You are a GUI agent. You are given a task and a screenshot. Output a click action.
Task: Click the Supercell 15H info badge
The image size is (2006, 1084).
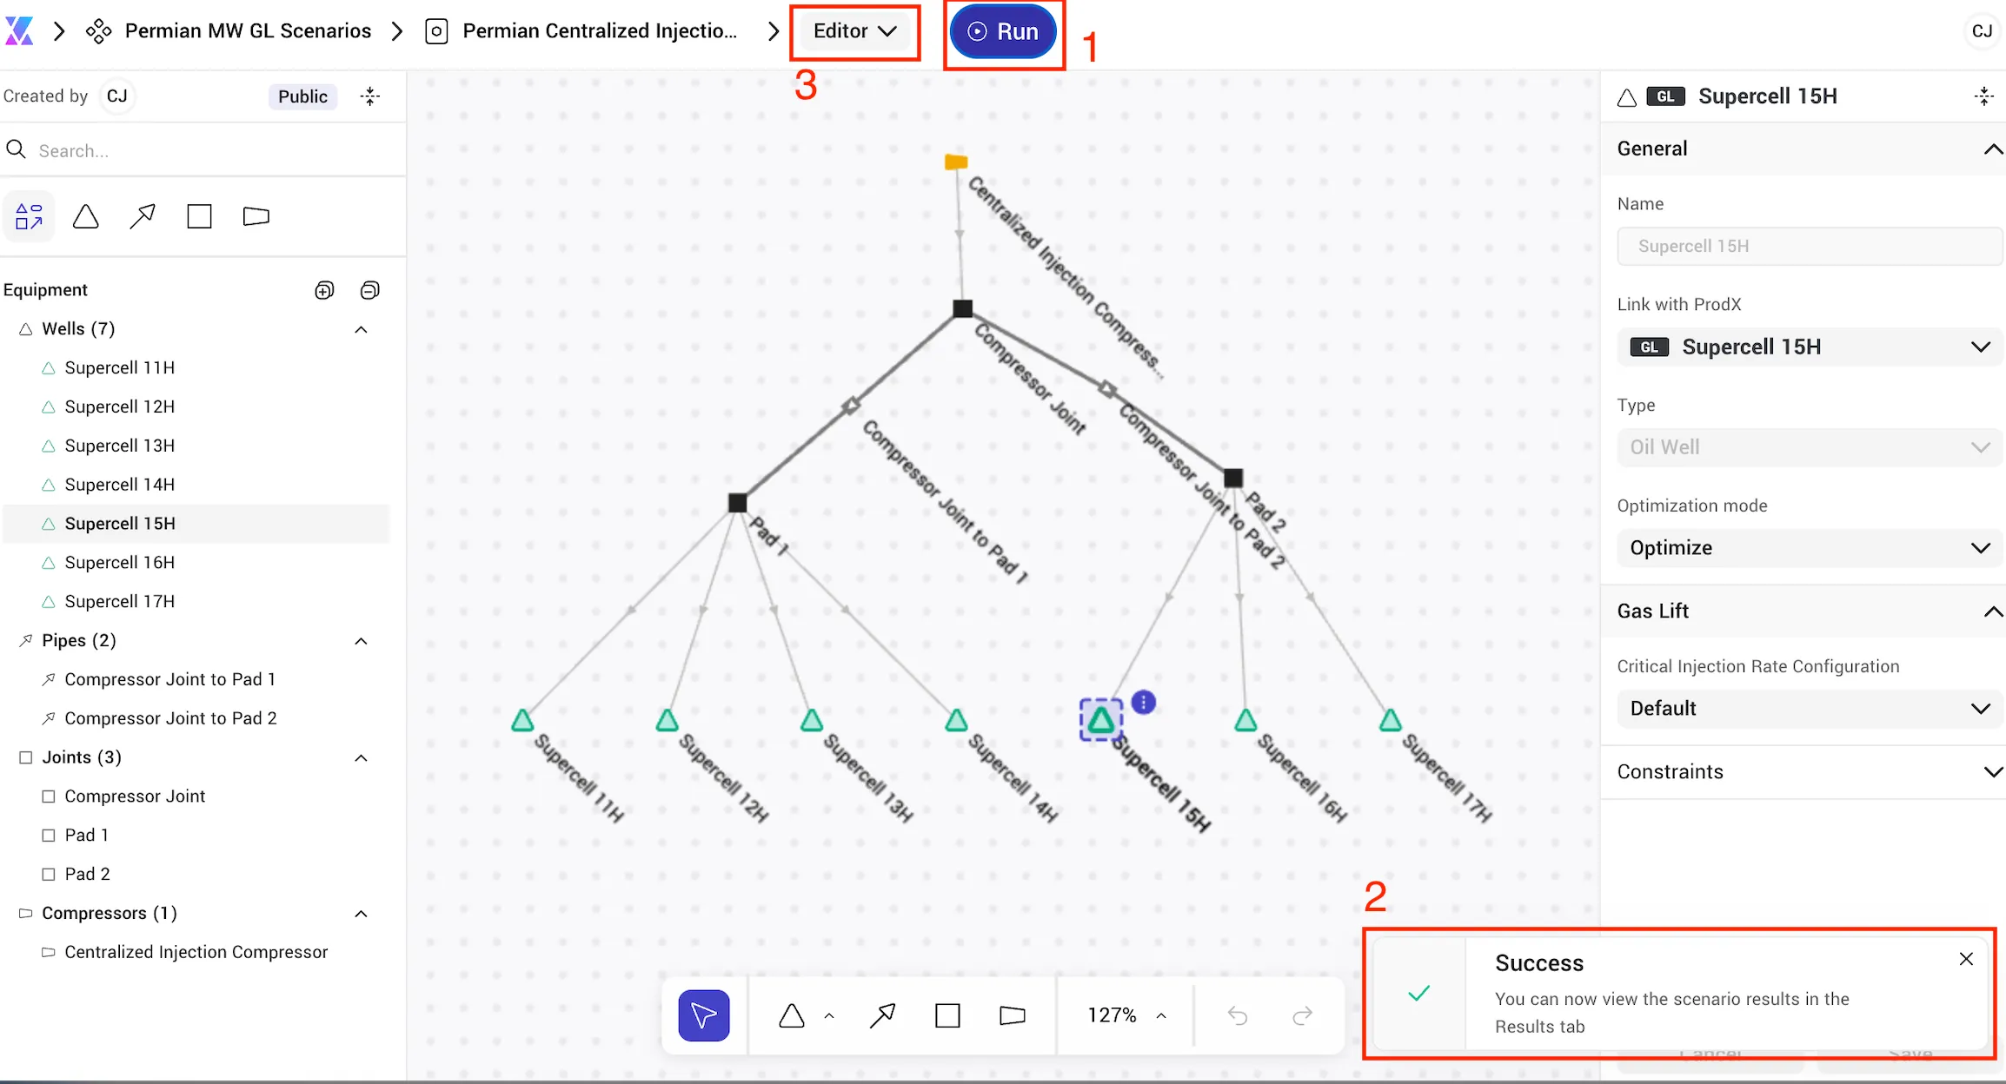pyautogui.click(x=1144, y=702)
